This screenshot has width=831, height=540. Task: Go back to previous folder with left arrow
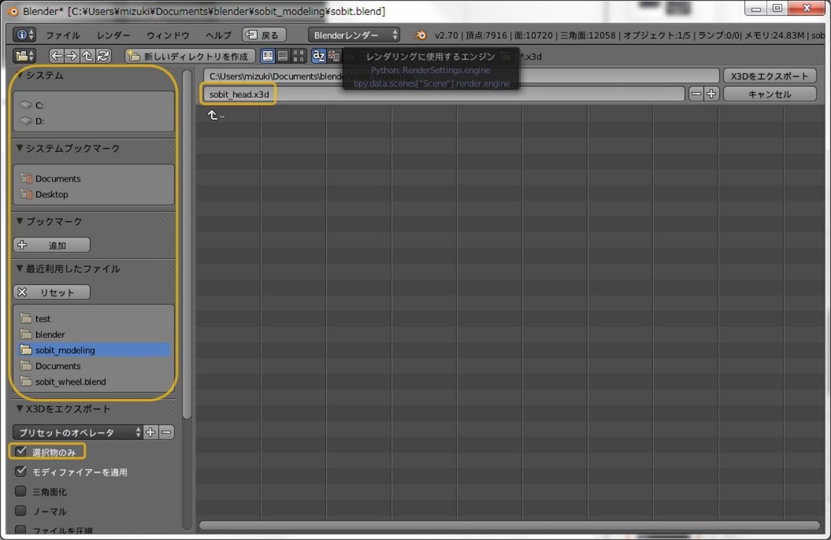[x=57, y=56]
